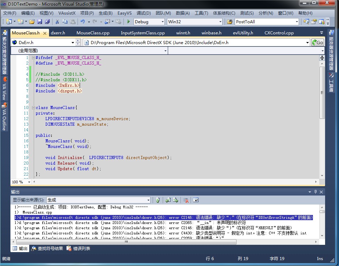Open the Win32 platform dropdown

coord(220,22)
